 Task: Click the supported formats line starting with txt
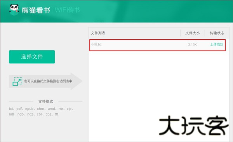[41, 109]
